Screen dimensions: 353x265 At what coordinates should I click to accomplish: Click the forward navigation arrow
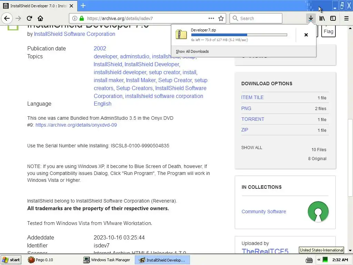18,18
